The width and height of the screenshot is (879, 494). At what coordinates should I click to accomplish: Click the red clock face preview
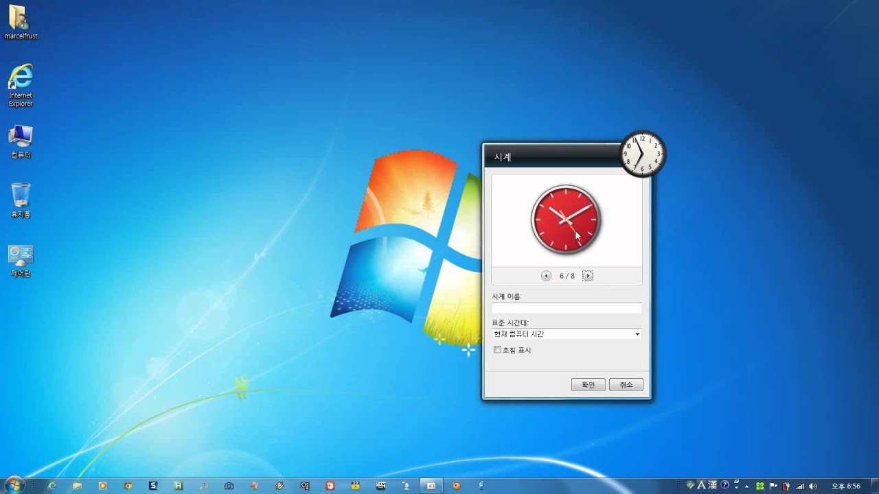566,220
